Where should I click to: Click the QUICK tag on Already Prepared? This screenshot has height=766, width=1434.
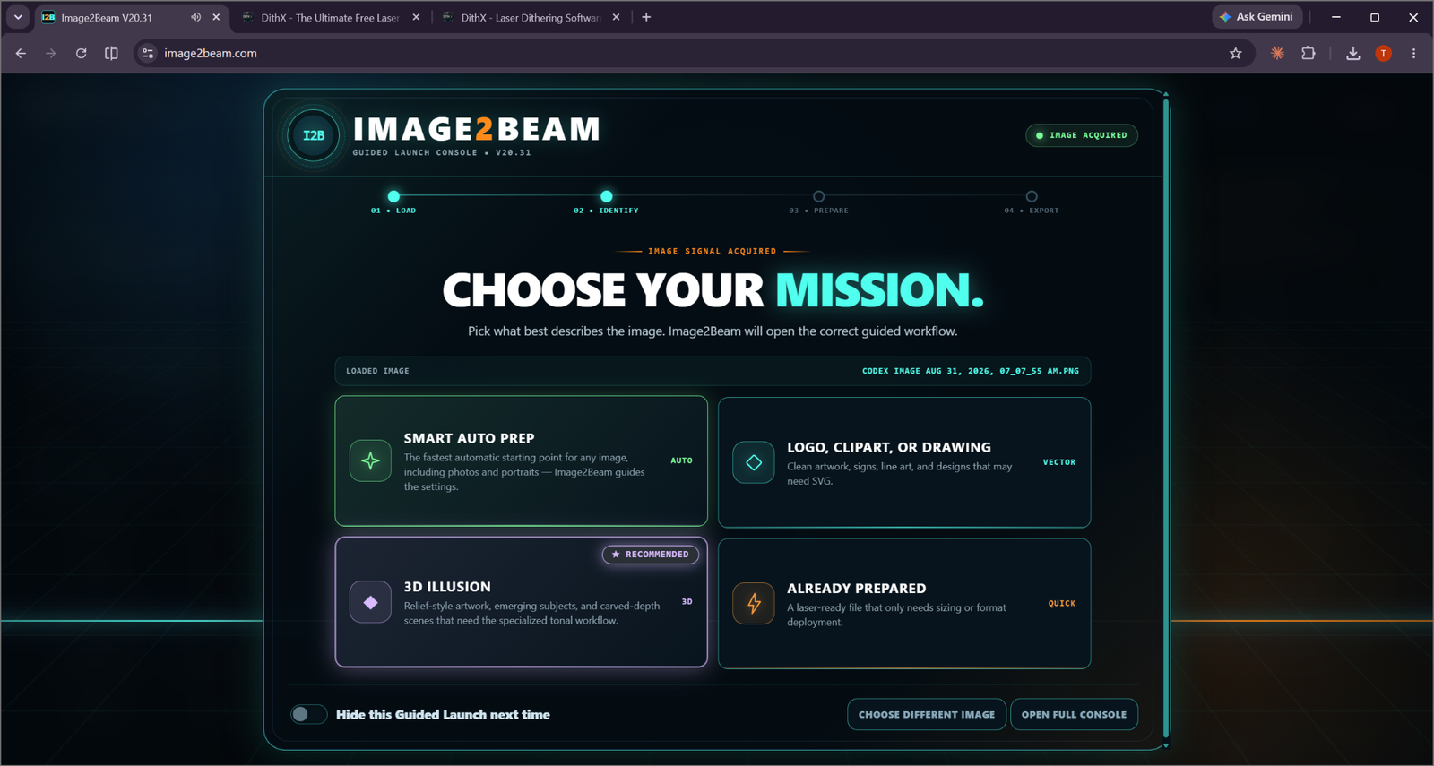coord(1061,603)
